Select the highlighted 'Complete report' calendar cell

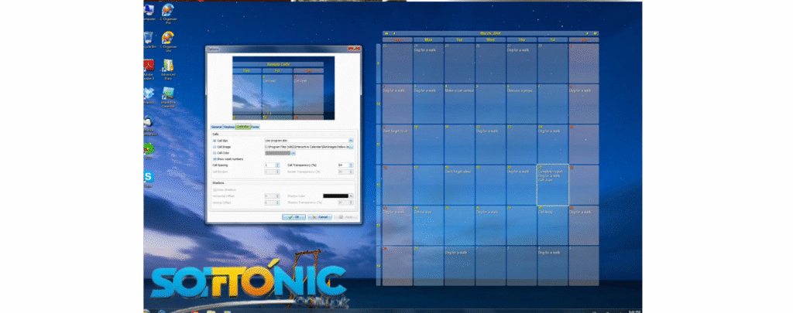[x=552, y=185]
